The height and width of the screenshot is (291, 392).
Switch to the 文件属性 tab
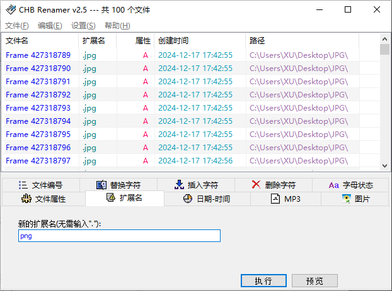coord(43,199)
